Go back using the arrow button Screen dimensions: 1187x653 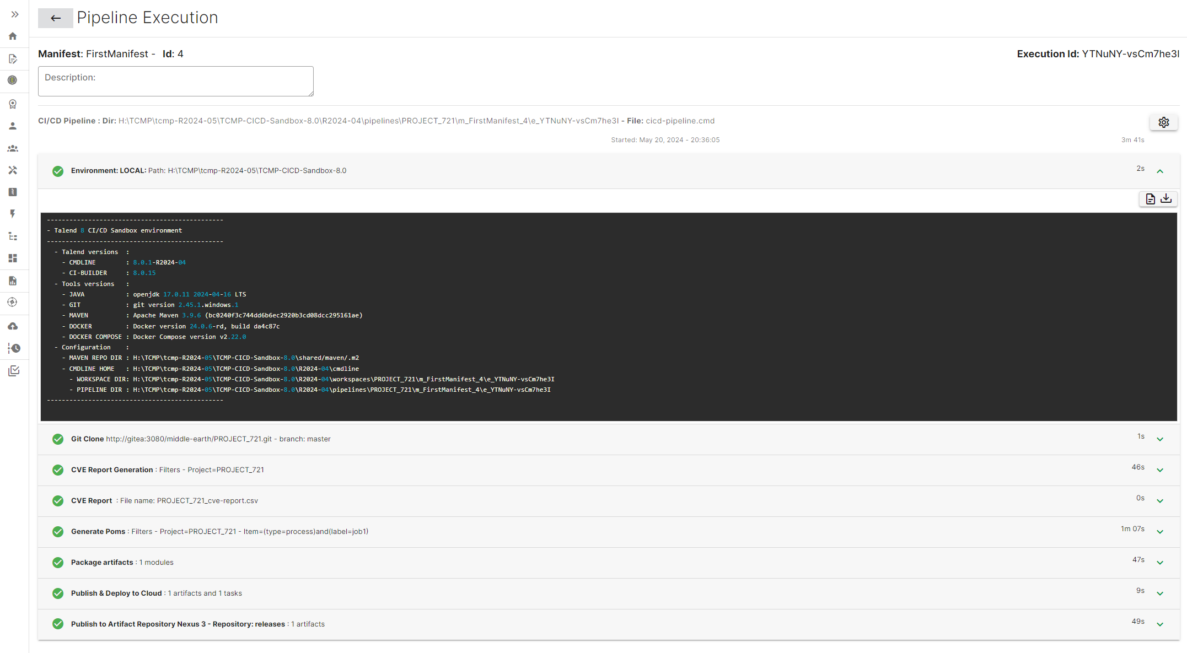55,18
